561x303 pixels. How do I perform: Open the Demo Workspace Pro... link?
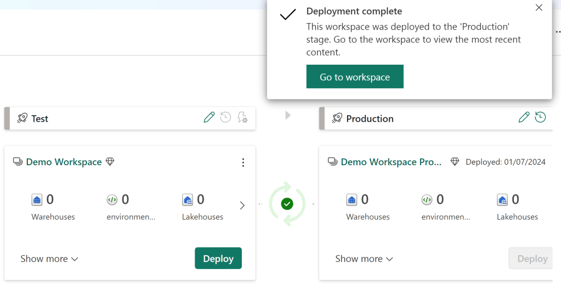click(391, 162)
